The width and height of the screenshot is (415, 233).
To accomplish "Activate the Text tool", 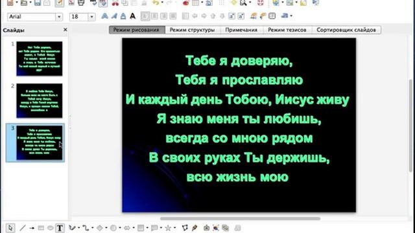I will click(x=60, y=228).
